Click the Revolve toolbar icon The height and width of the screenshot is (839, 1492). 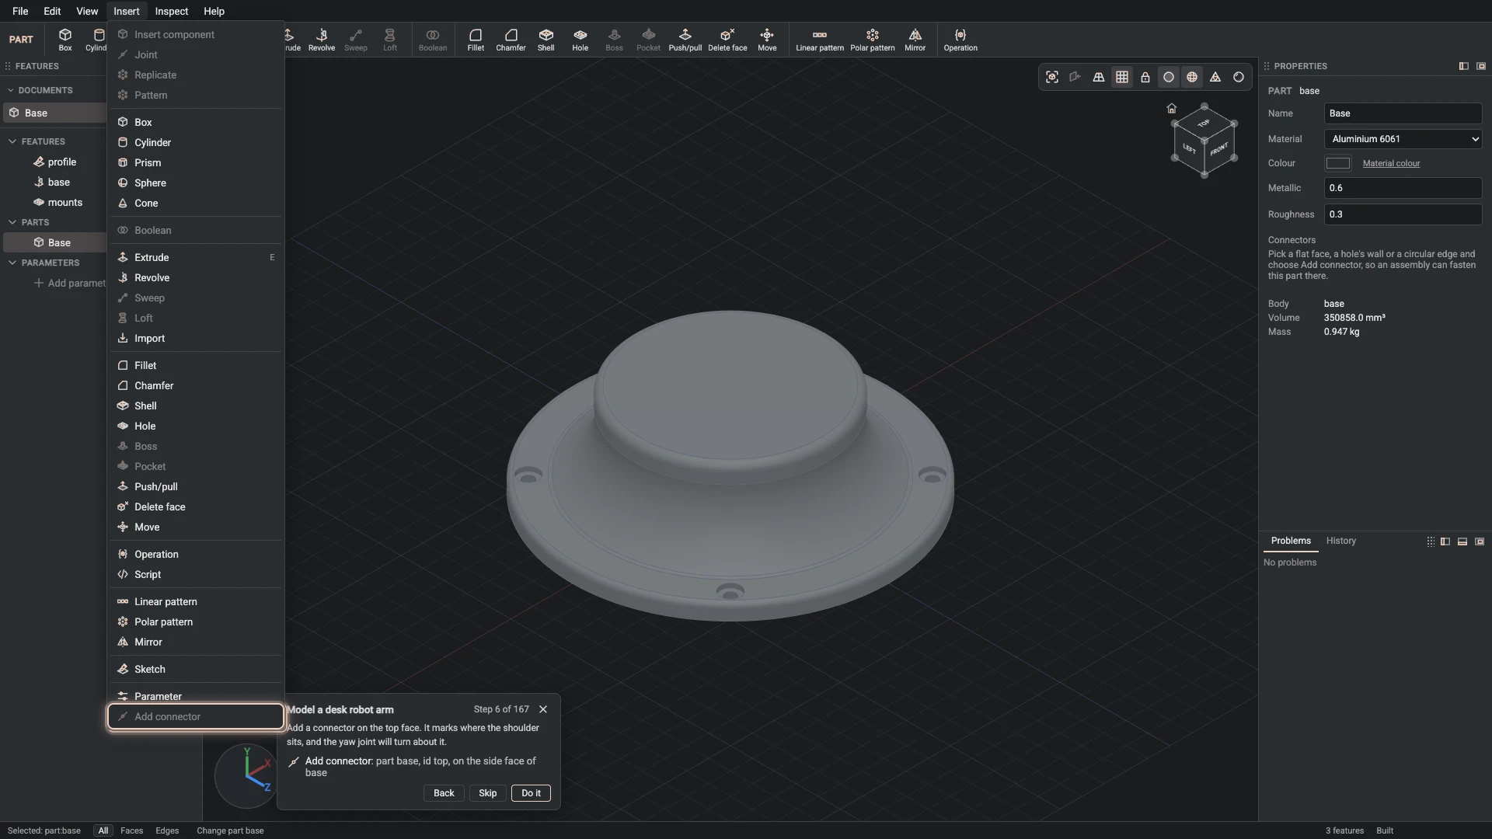click(x=322, y=40)
